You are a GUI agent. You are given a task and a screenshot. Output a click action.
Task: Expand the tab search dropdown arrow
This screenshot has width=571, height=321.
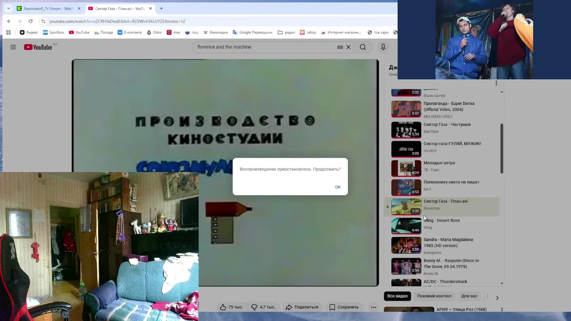(x=8, y=8)
